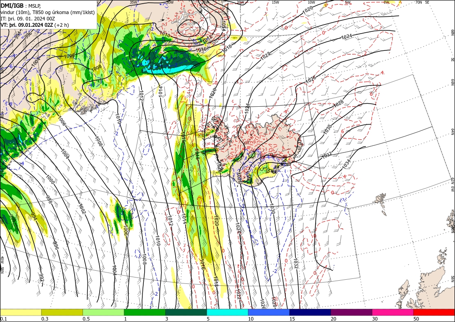This screenshot has width=455, height=322.
Task: Pick the cyan 5 mm legend band
Action: pyautogui.click(x=227, y=312)
